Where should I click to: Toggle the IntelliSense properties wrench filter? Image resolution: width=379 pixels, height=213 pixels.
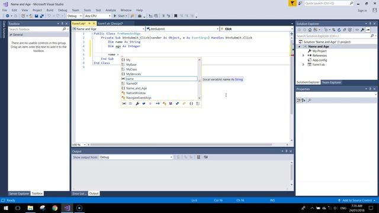point(137,104)
